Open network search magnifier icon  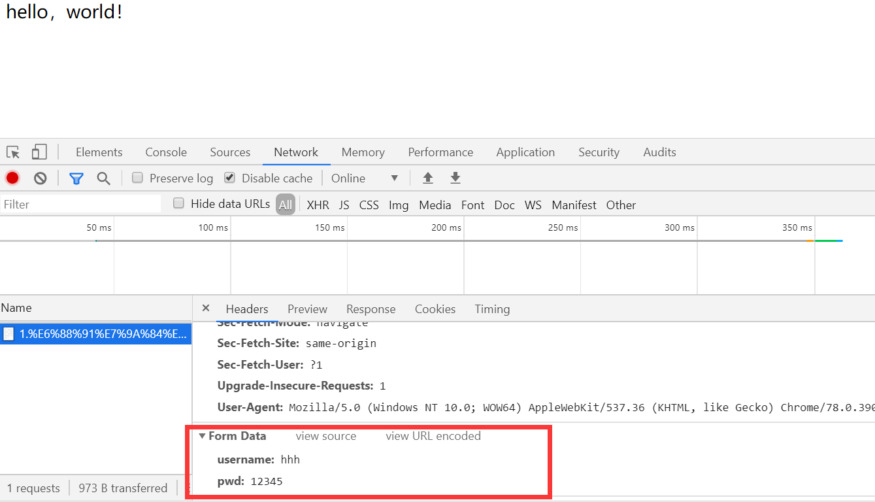tap(103, 178)
